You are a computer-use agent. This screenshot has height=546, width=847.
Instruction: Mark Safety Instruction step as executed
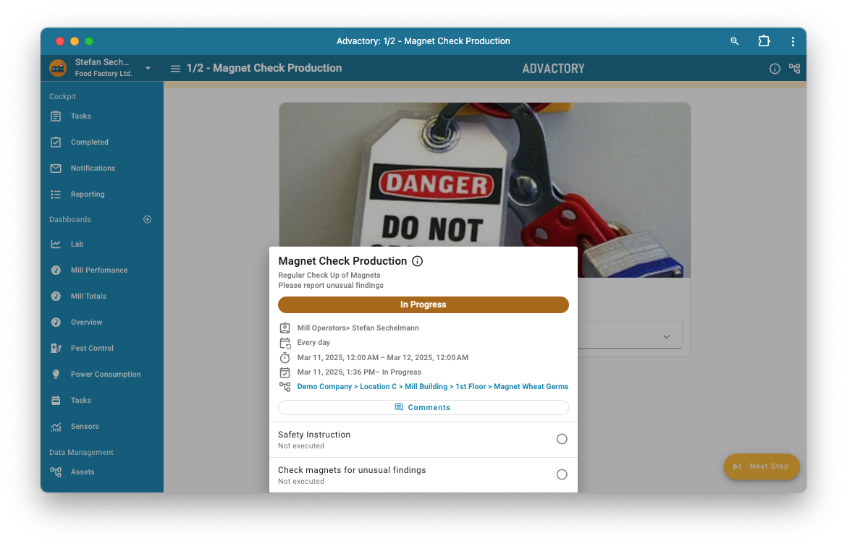(562, 439)
